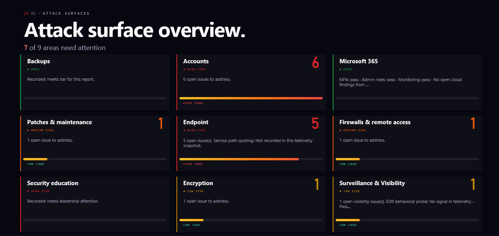Select '7 of 9 areas need attention' subtitle
The image size is (499, 236).
click(65, 48)
